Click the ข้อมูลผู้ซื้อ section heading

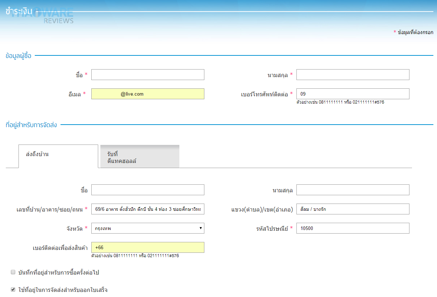click(x=18, y=56)
